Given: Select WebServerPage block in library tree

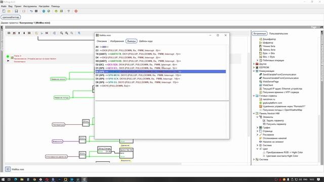Looking at the screenshot, I should [270, 81].
